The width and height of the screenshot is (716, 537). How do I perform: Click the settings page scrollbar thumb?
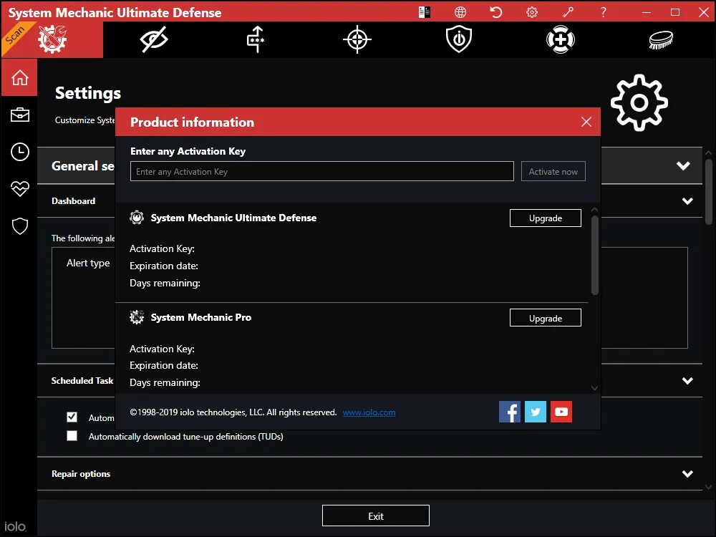(709, 191)
